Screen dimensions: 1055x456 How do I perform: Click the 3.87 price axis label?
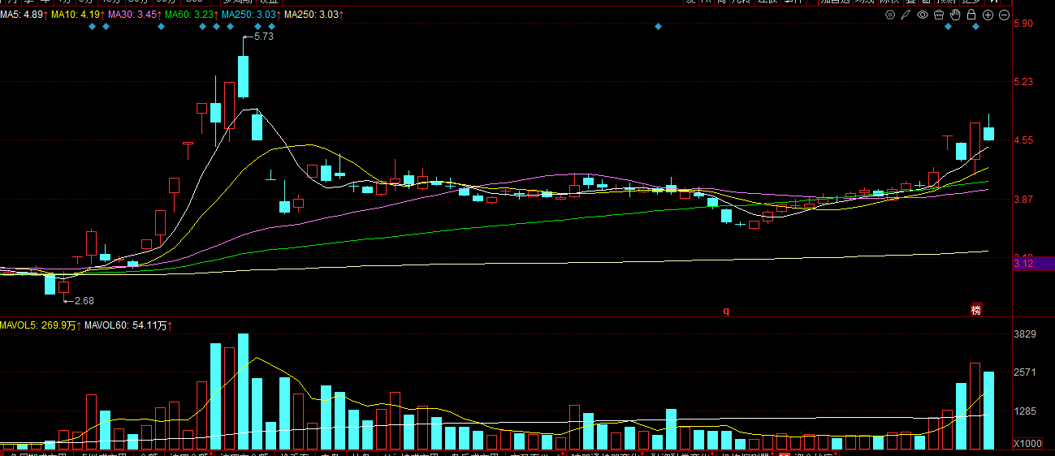pos(1023,199)
